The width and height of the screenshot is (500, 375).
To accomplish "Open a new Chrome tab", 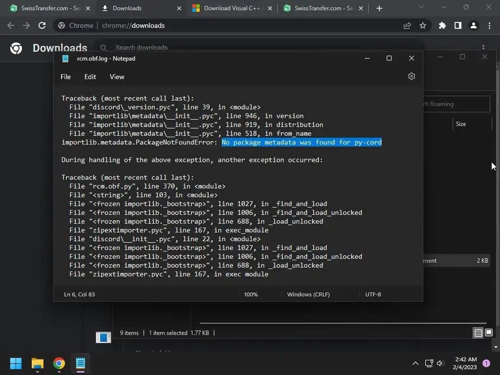I will (379, 8).
